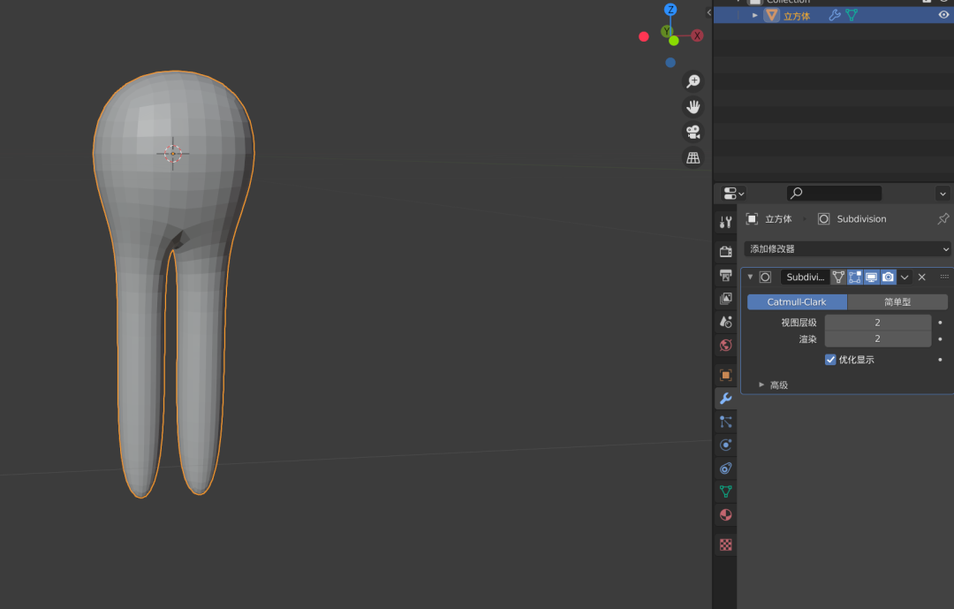Viewport: 954px width, 609px height.
Task: Click the orange object icon beside 立方体 in outliner
Action: coord(771,15)
